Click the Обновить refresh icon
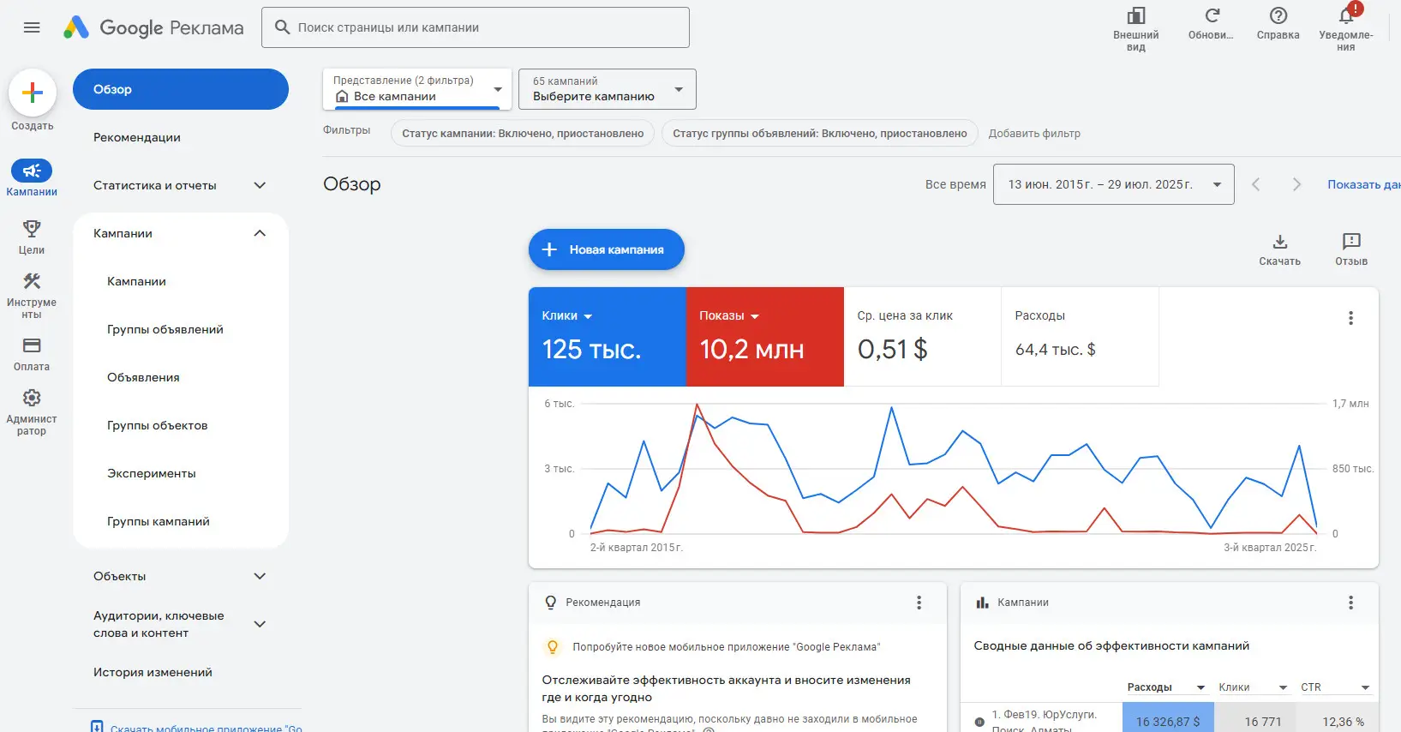Image resolution: width=1401 pixels, height=732 pixels. coord(1212,16)
